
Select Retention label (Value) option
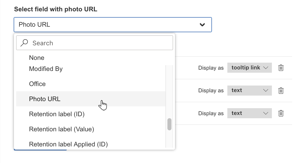click(61, 129)
